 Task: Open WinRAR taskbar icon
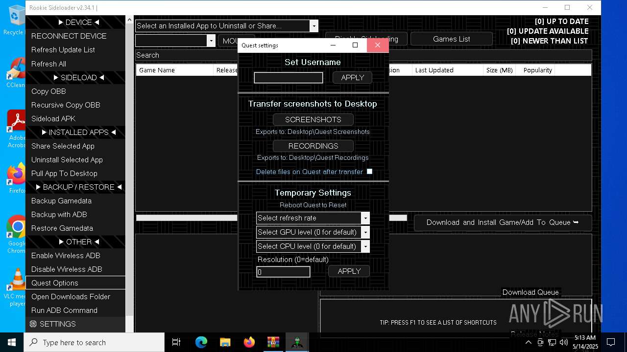pos(273,342)
